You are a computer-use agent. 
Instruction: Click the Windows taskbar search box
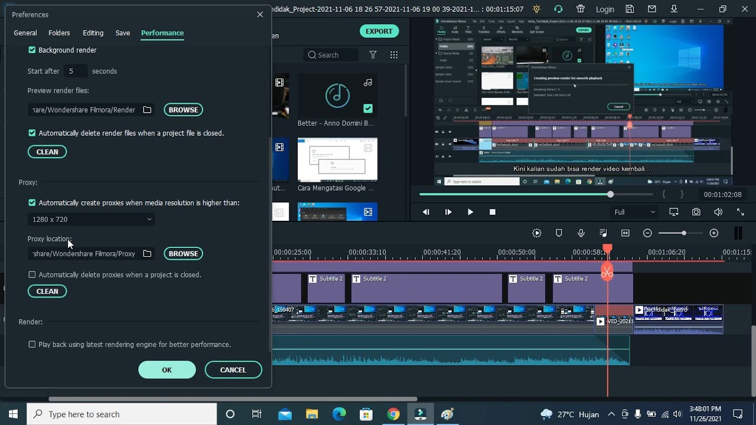coord(122,414)
